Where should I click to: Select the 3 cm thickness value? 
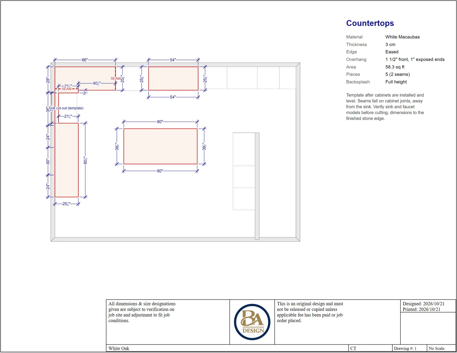click(x=390, y=44)
